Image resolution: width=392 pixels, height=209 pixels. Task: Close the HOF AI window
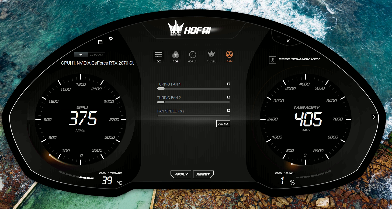(288, 41)
